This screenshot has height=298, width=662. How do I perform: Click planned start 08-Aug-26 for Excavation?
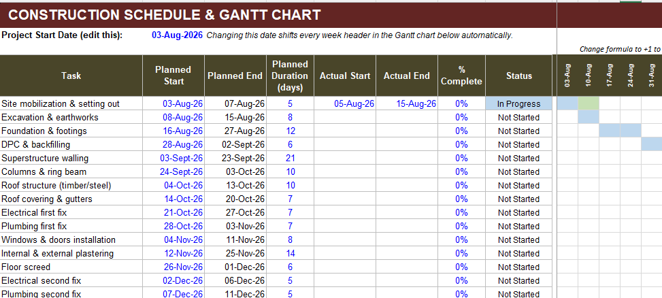(173, 117)
